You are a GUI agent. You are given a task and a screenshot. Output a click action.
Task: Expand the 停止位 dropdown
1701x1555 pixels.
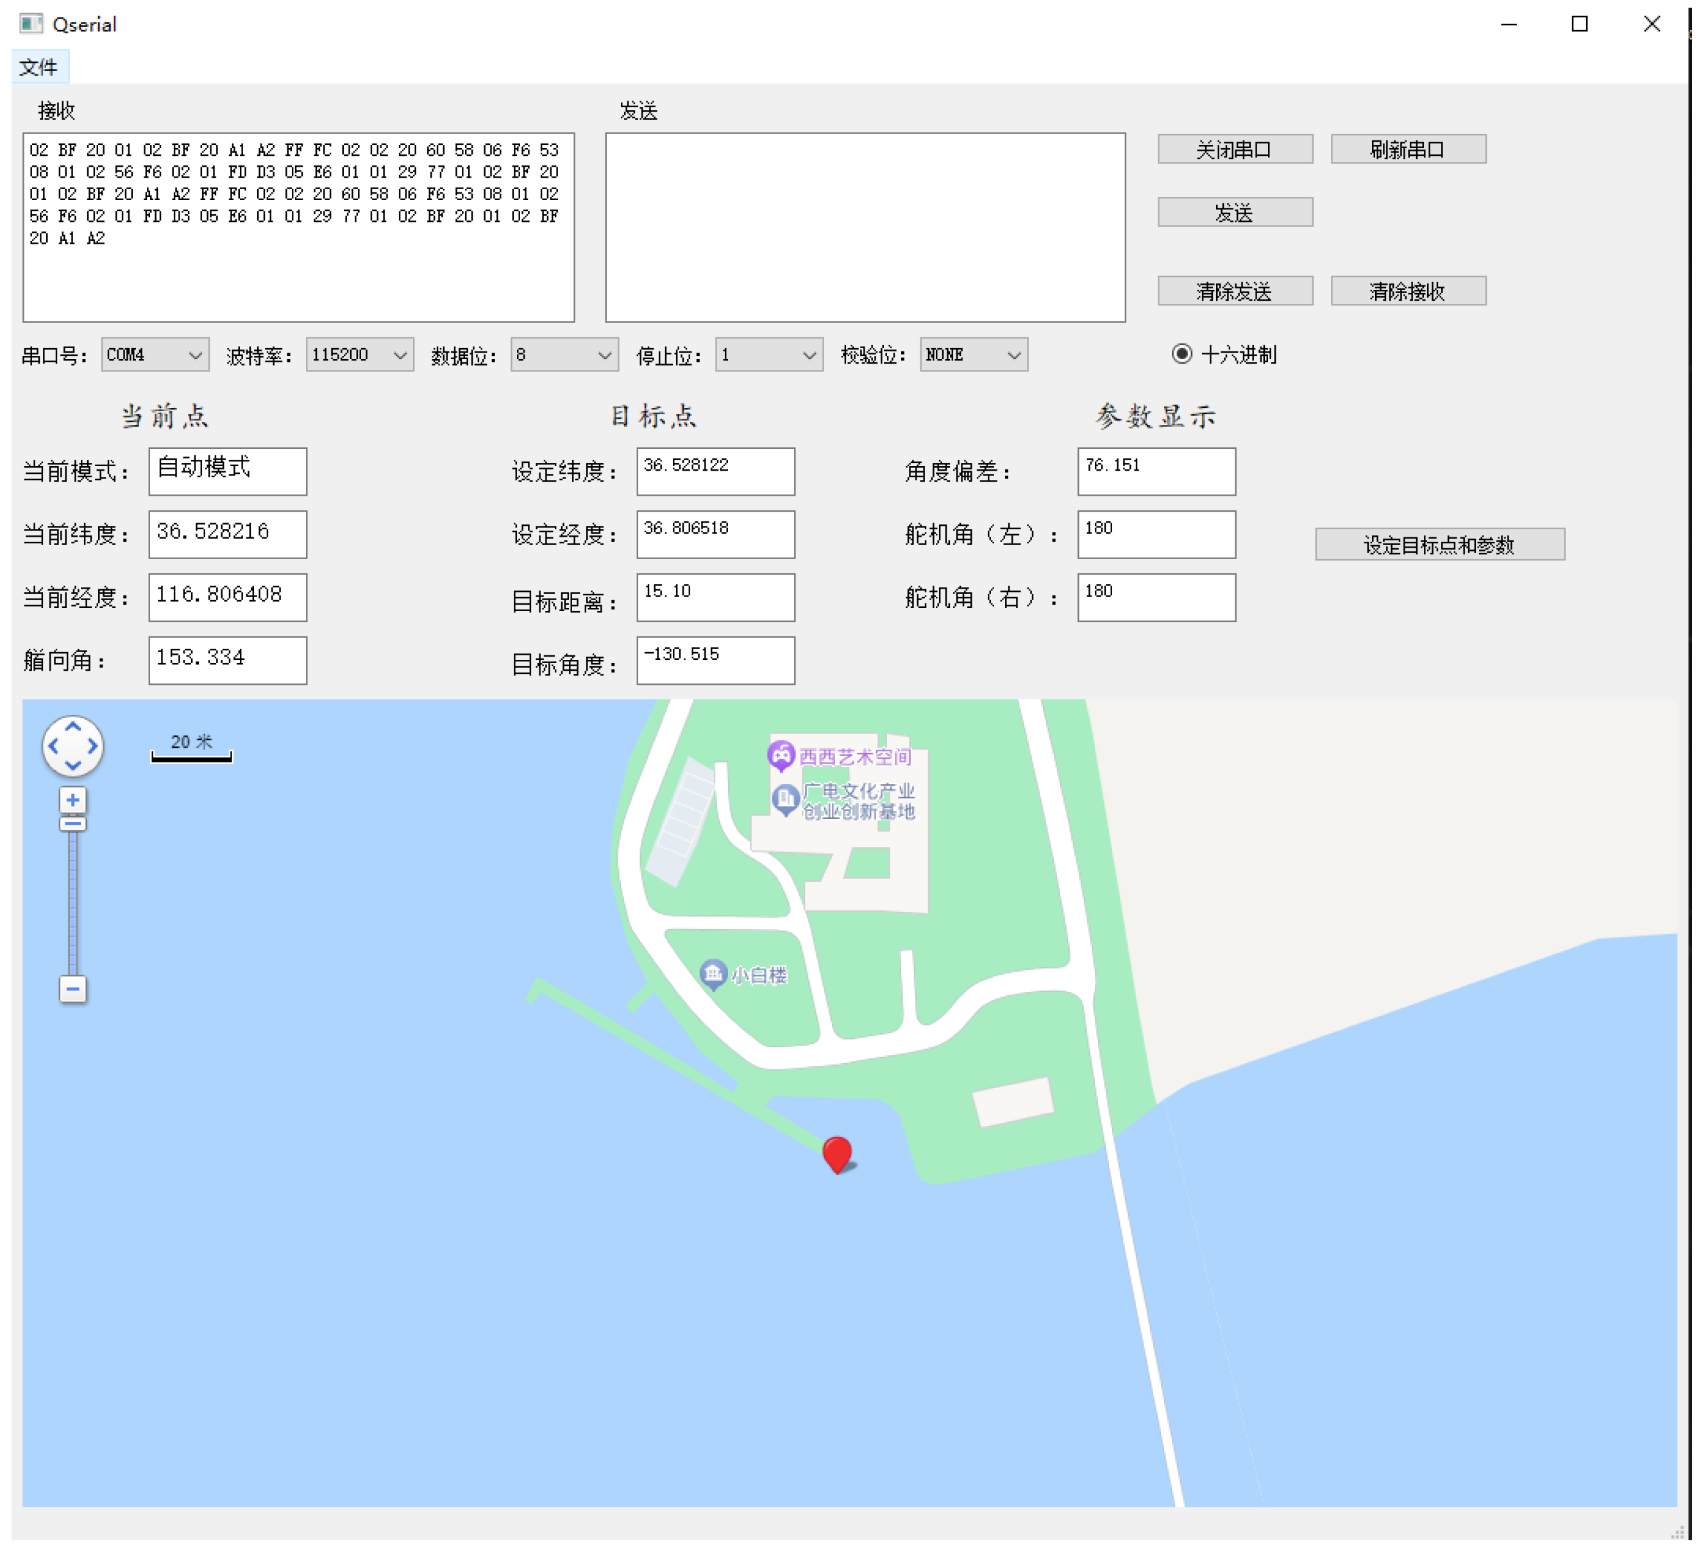tap(768, 355)
